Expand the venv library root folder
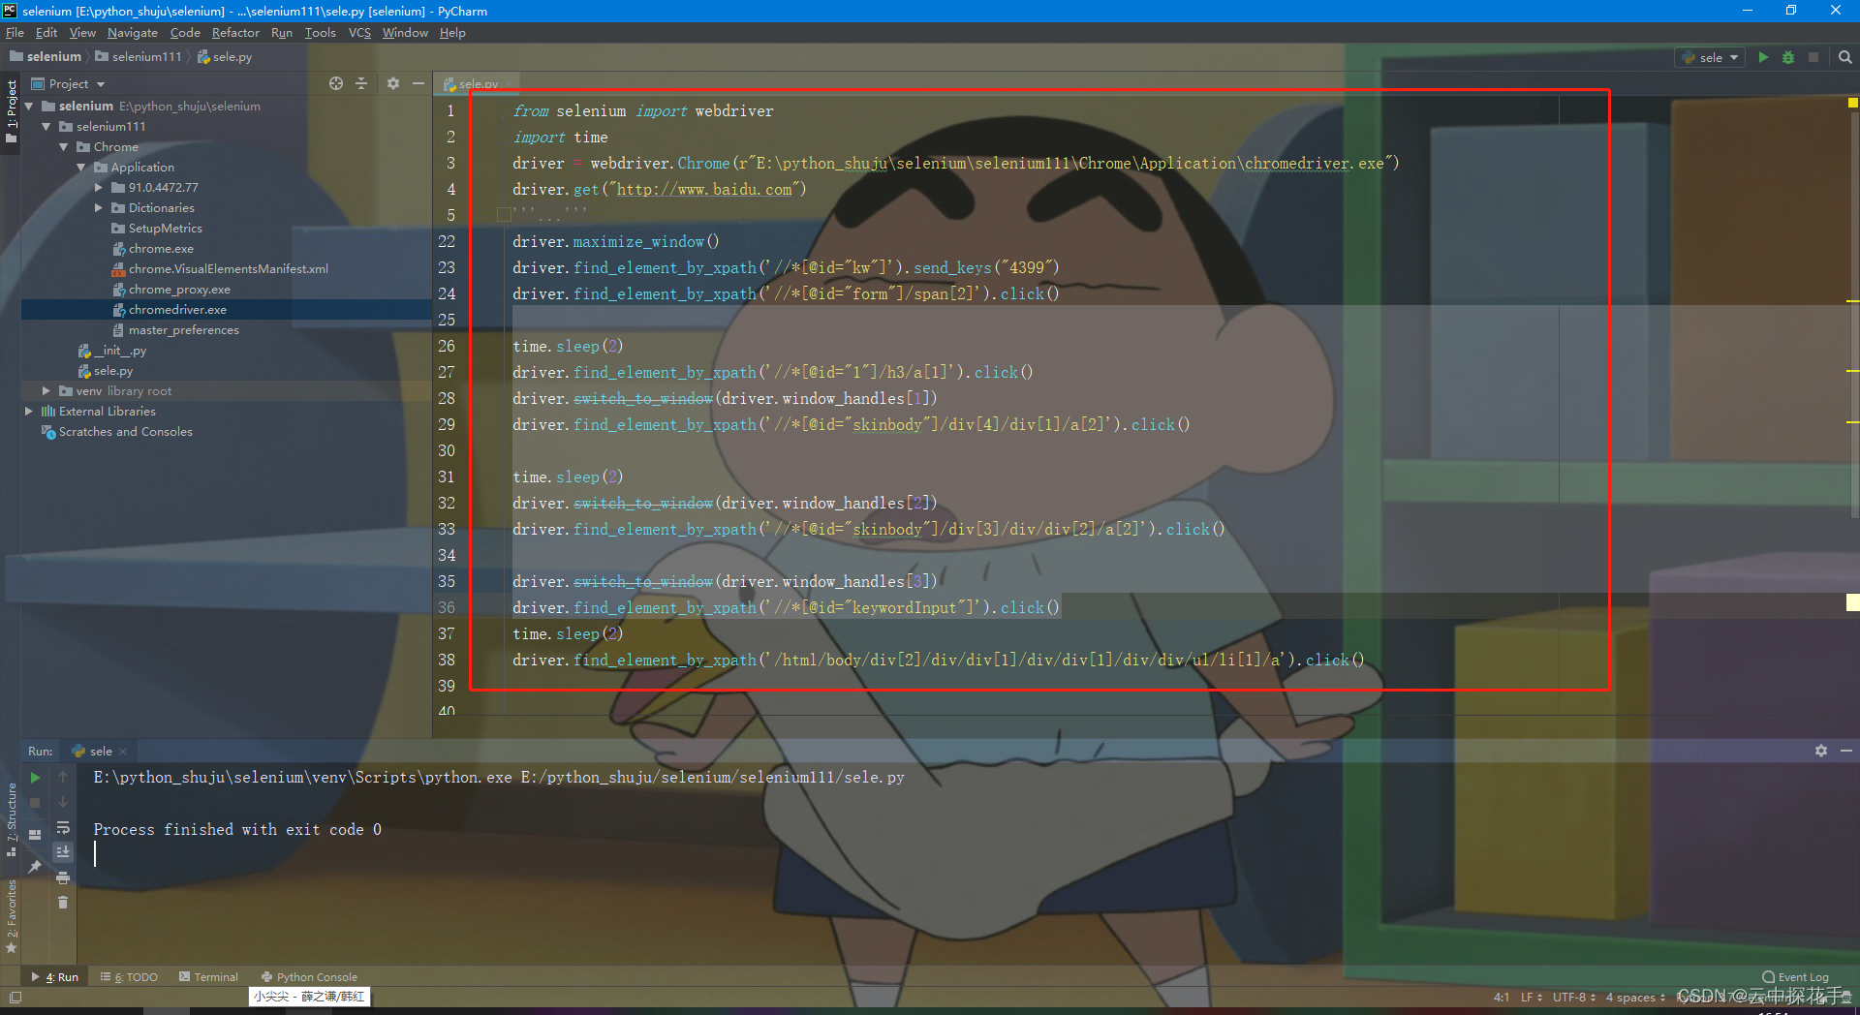 click(x=46, y=391)
